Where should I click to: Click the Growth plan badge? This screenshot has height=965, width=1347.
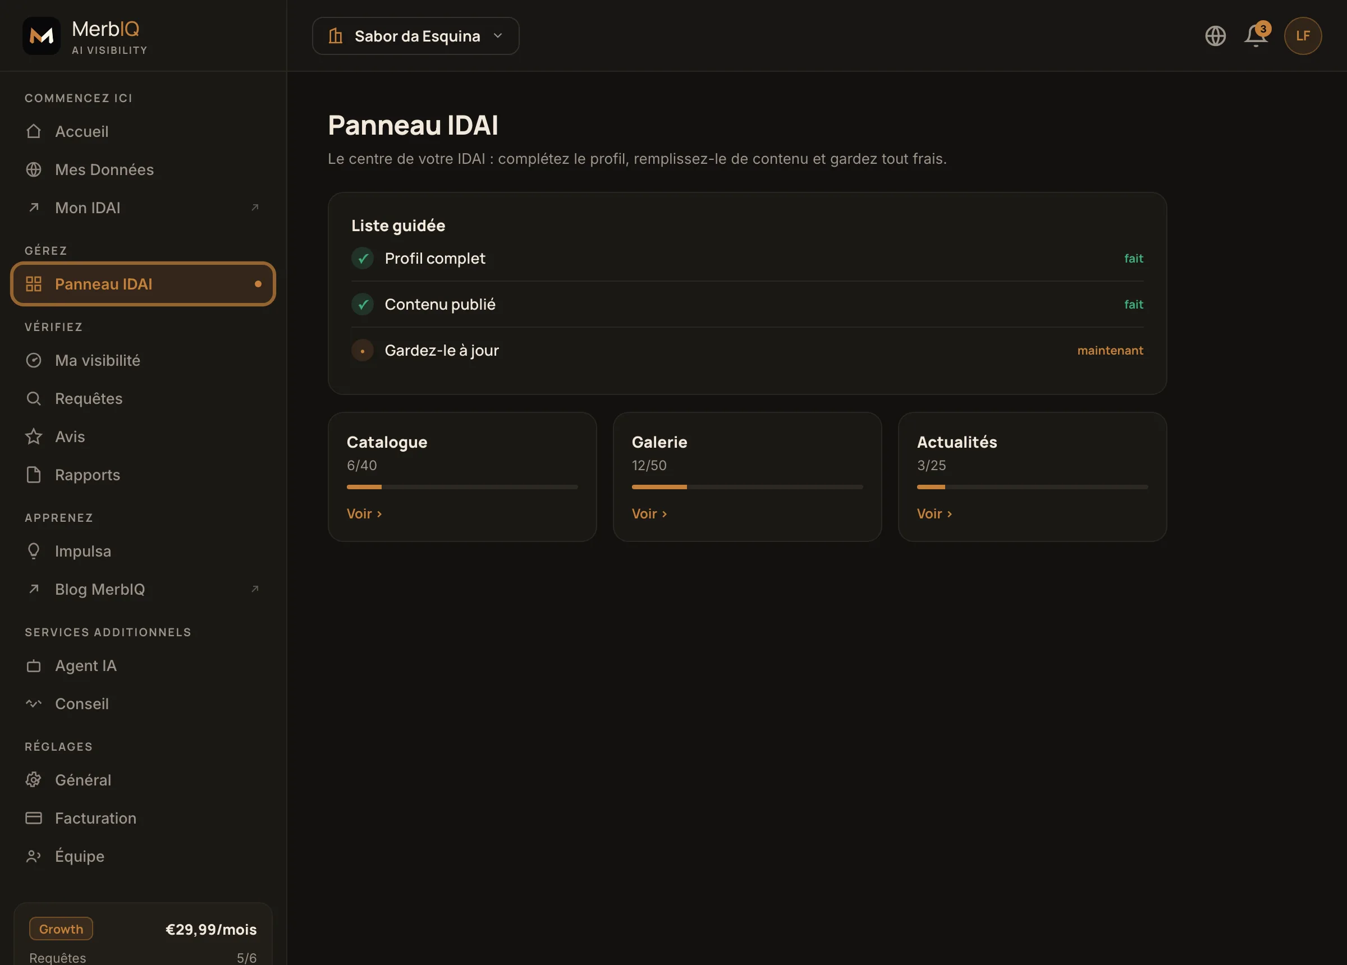click(61, 929)
